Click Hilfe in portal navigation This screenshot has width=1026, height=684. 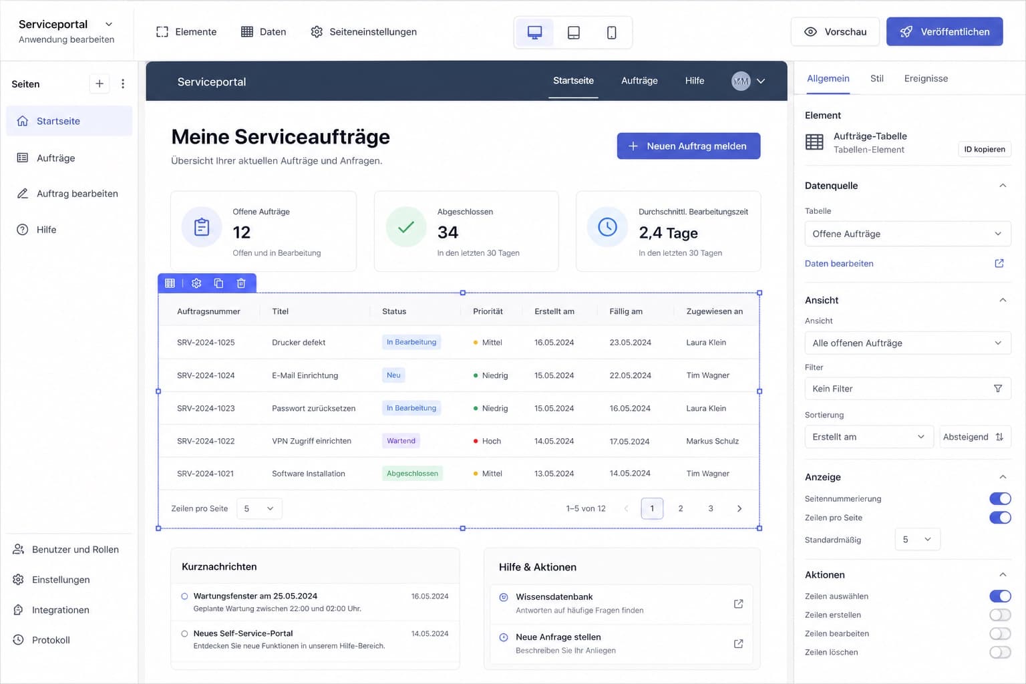pos(694,81)
